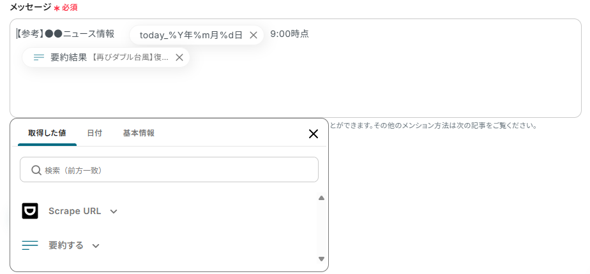Switch to the 取得した値 tab
This screenshot has height=274, width=590.
[47, 133]
